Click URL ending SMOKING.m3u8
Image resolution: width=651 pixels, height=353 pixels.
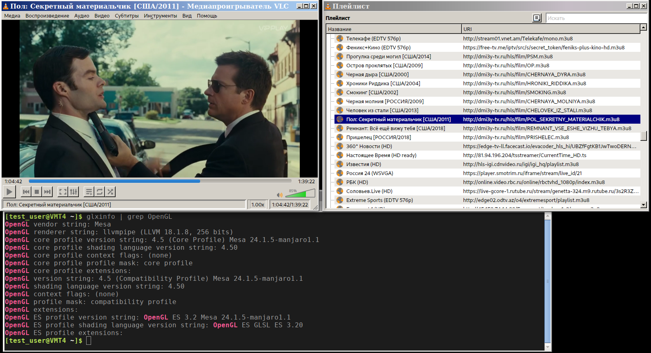[515, 92]
